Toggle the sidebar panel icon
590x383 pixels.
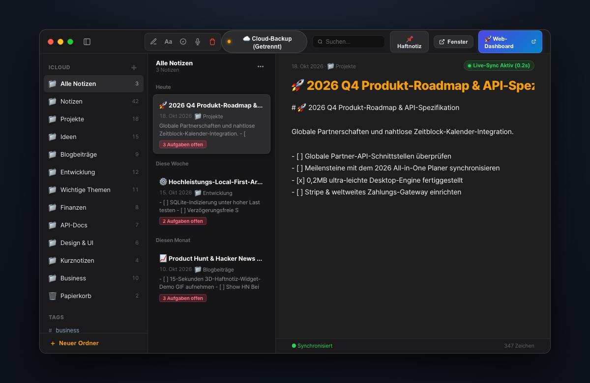87,42
